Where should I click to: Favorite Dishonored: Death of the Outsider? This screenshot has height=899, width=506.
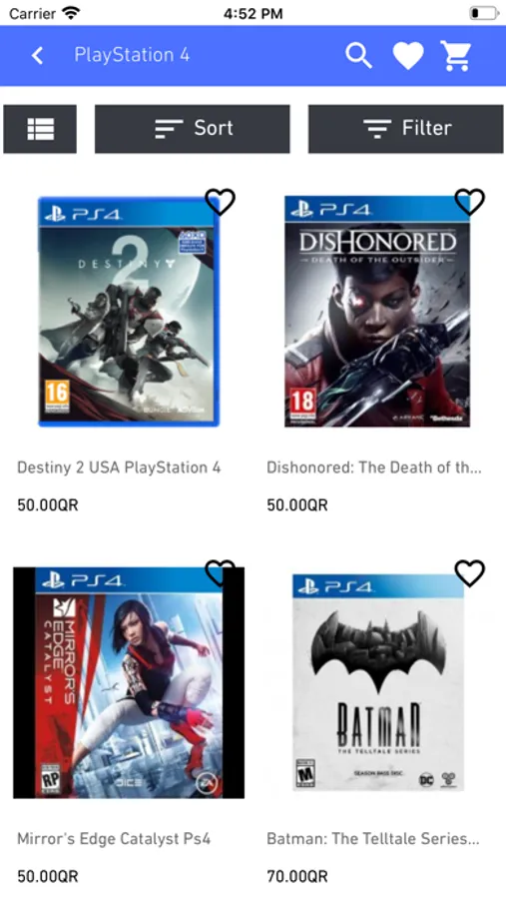click(470, 202)
